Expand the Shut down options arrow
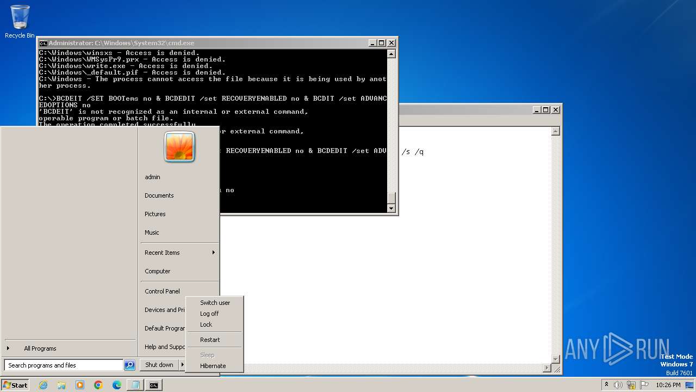Screen dimensions: 696x392 click(x=183, y=365)
